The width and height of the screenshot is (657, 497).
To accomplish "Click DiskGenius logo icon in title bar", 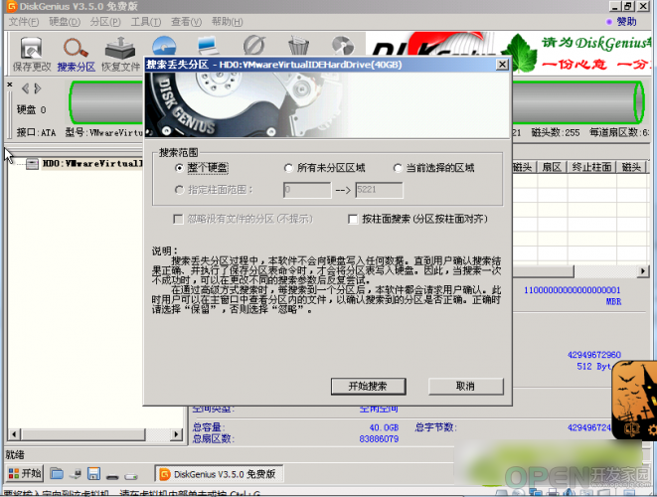I will 11,6.
